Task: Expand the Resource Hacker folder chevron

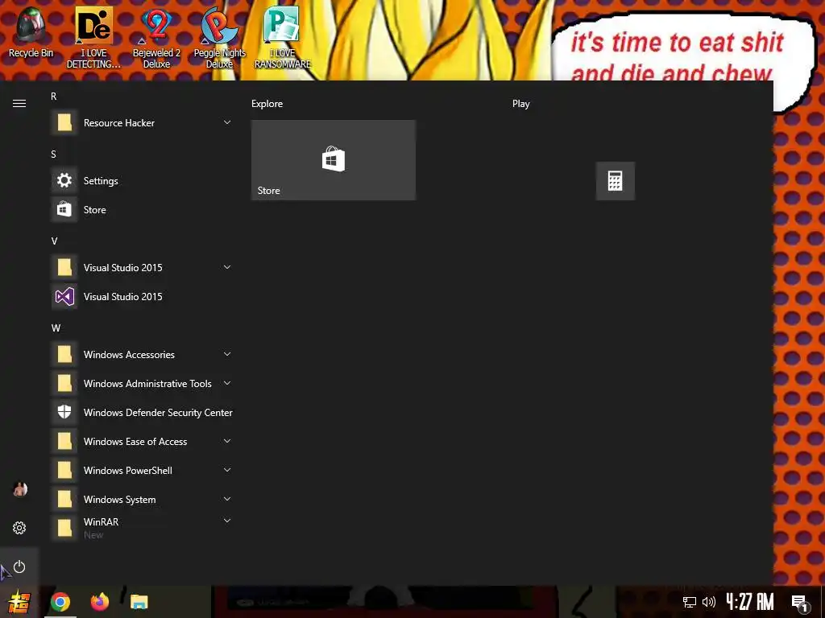Action: [x=227, y=122]
